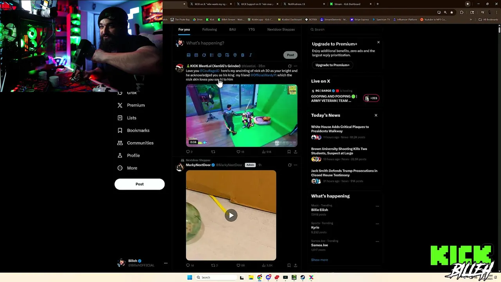Add a poll to the post
The height and width of the screenshot is (282, 501).
(212, 55)
